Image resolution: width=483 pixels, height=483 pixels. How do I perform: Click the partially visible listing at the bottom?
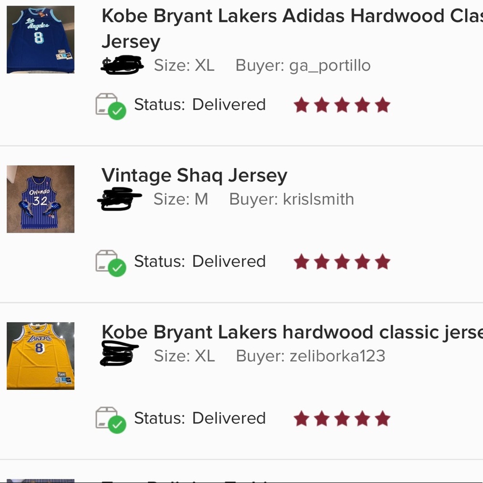pos(41,480)
